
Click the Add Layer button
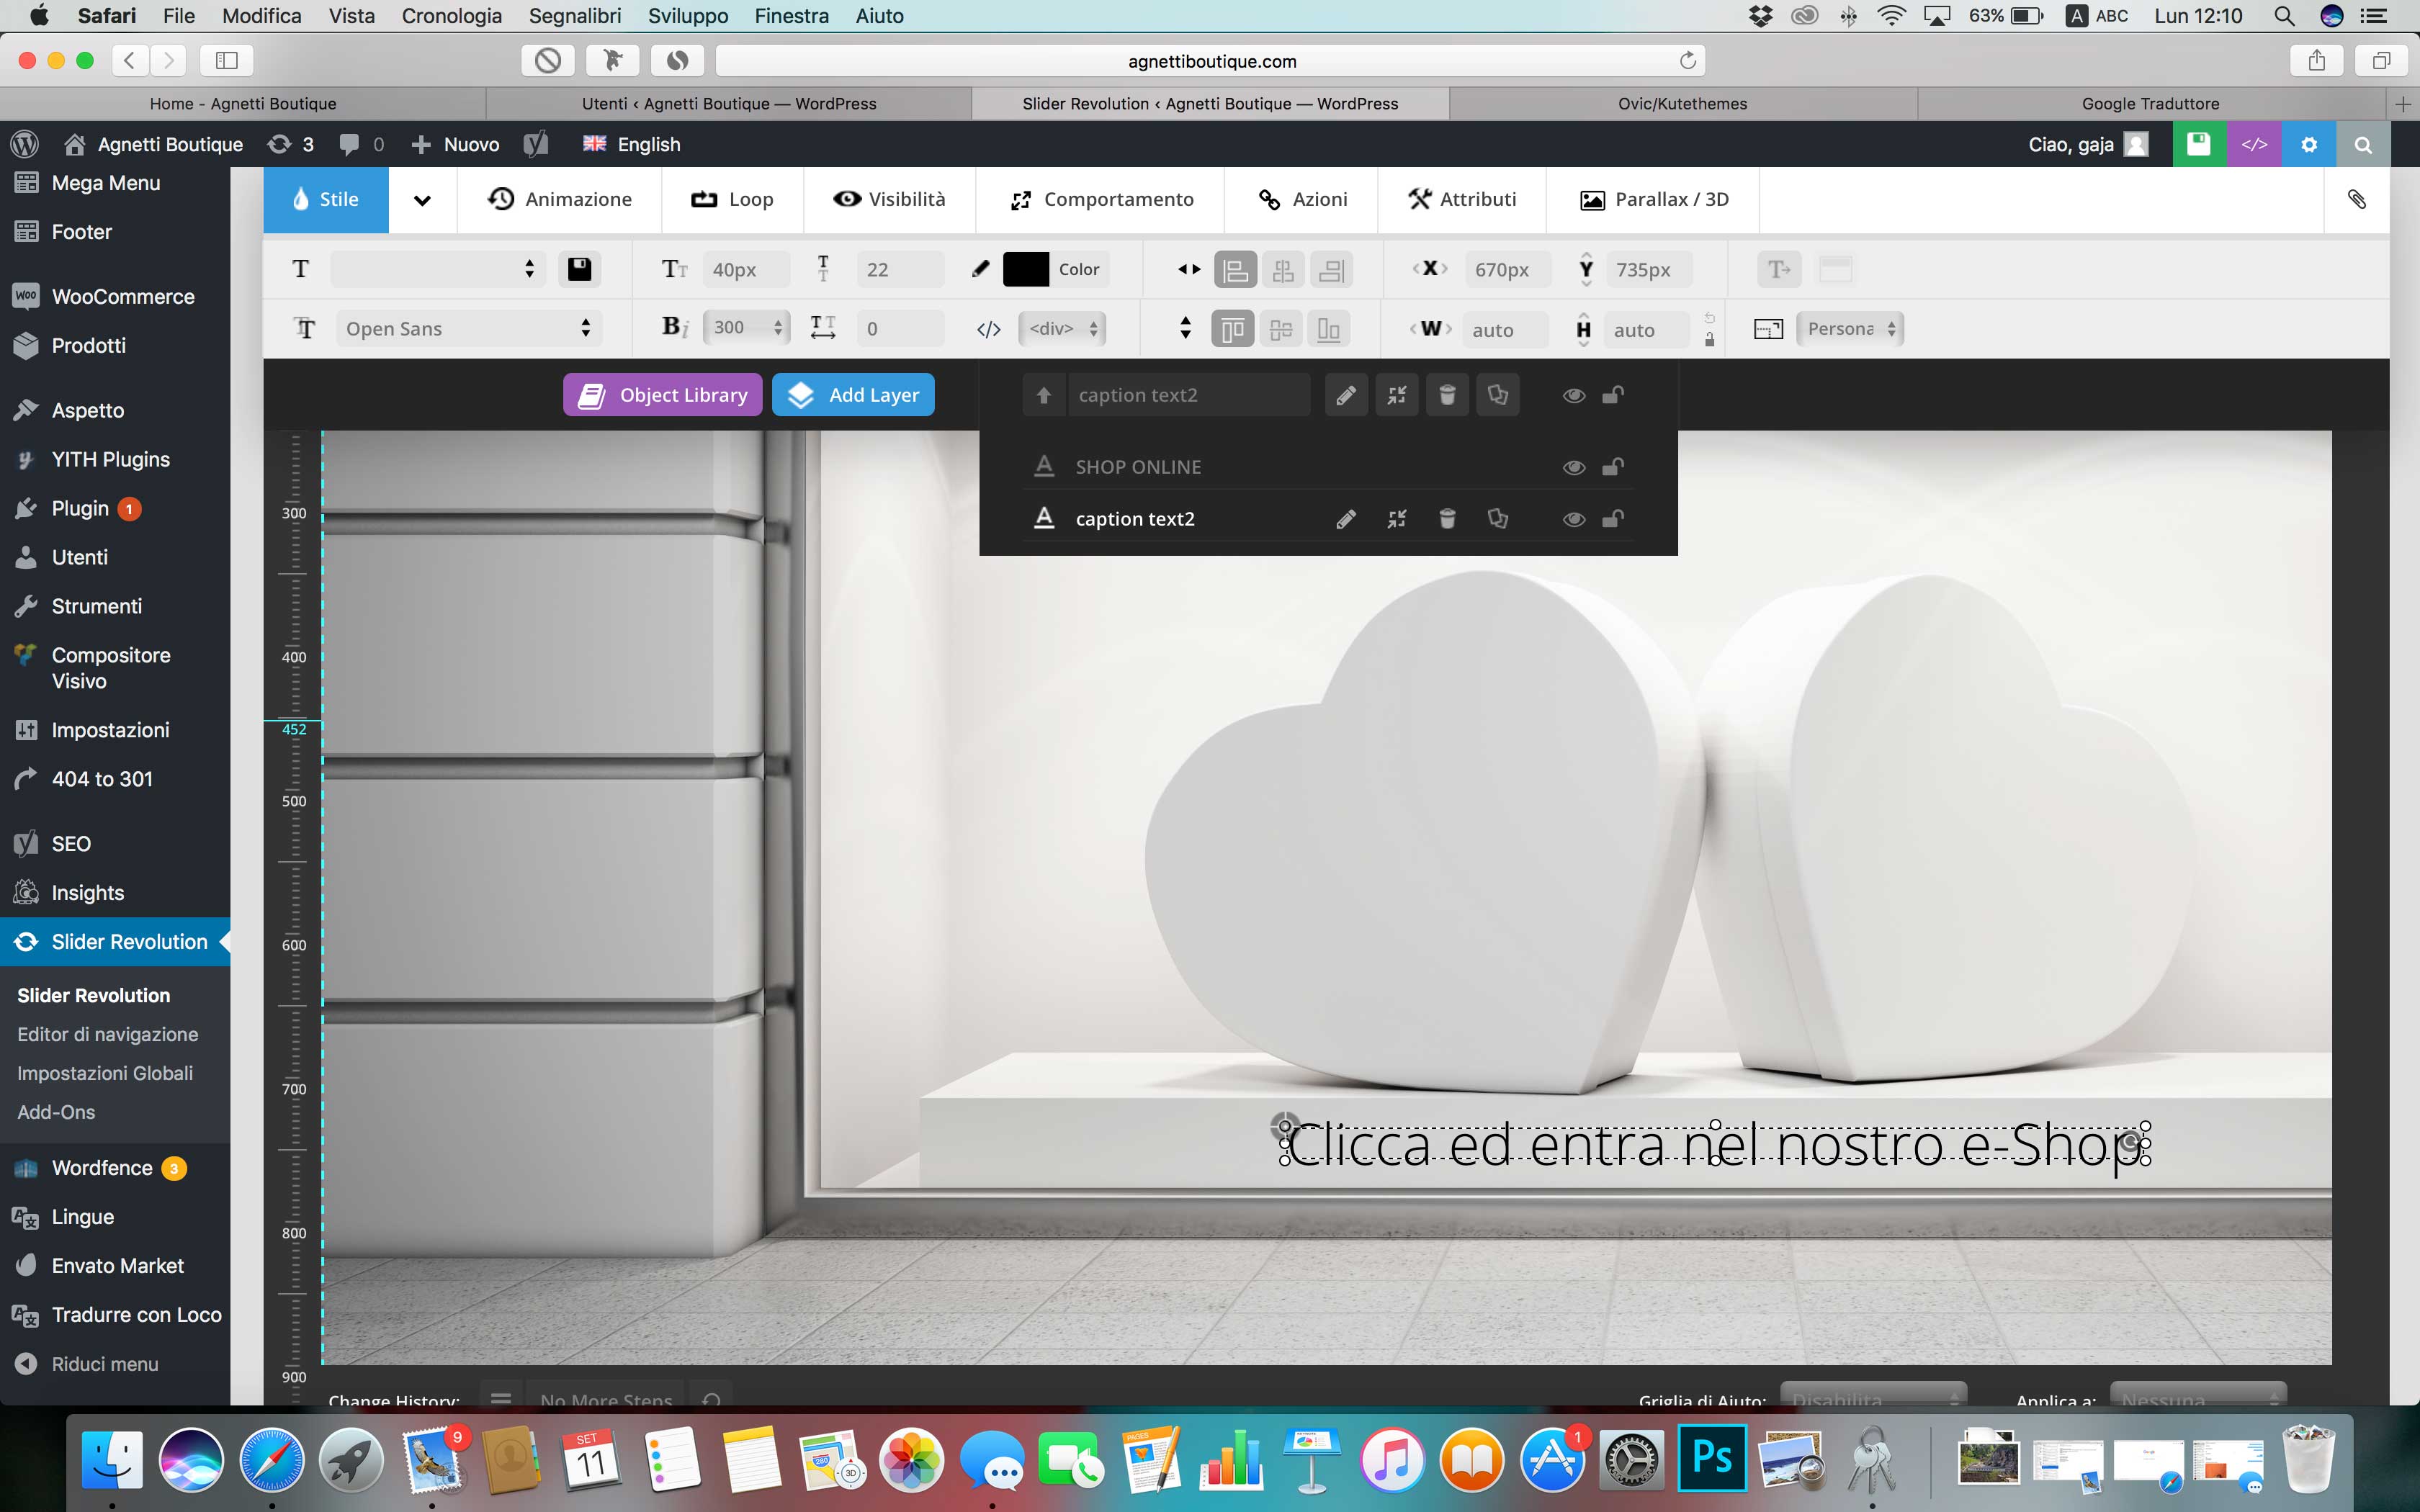coord(853,395)
